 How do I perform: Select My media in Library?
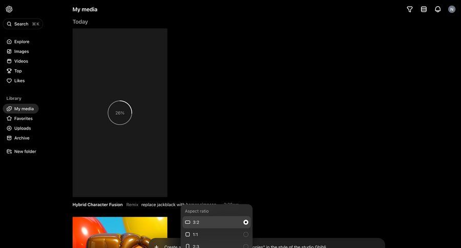(20, 109)
